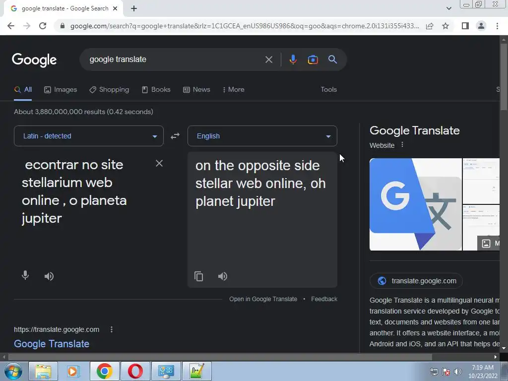Expand the More search options
The image size is (508, 381).
tap(234, 90)
